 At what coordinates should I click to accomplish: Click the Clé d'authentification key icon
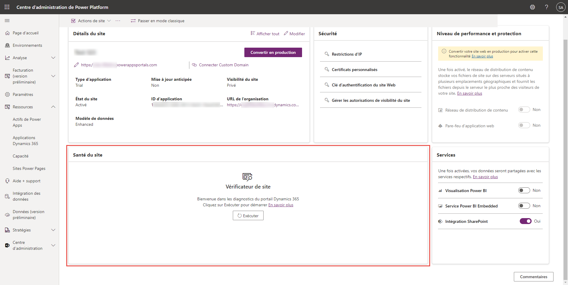pos(327,85)
